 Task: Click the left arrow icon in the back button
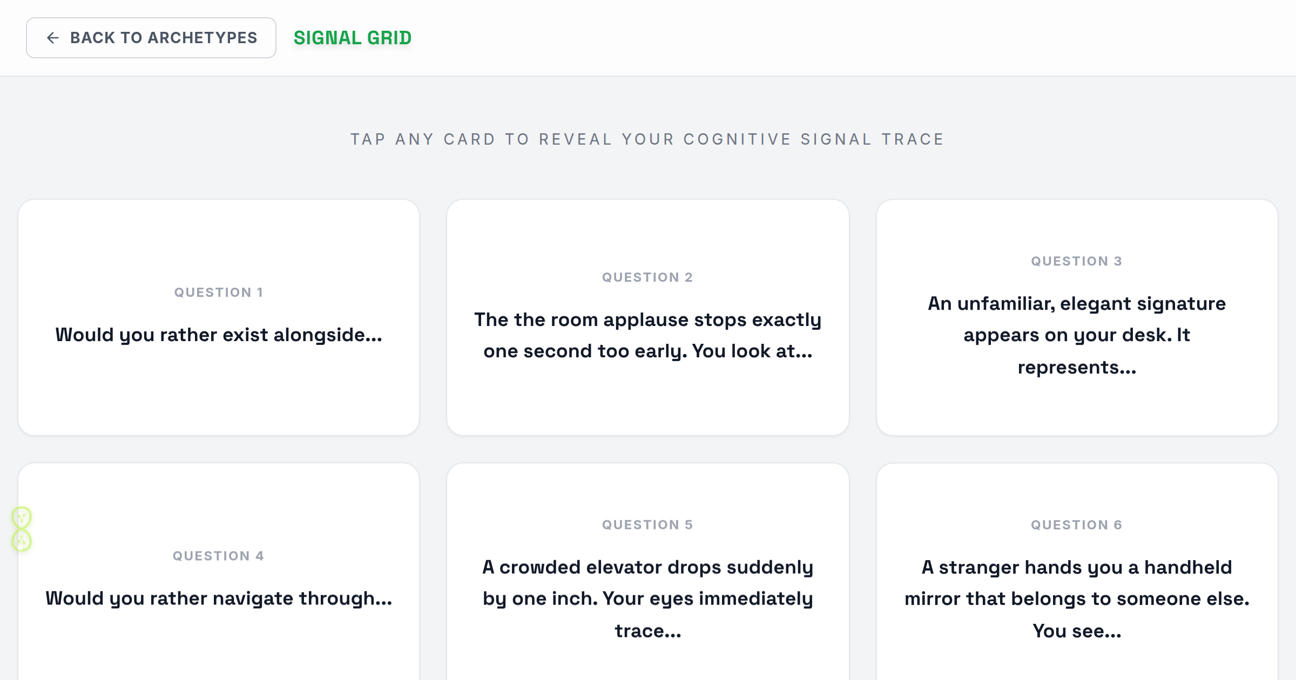click(x=52, y=38)
